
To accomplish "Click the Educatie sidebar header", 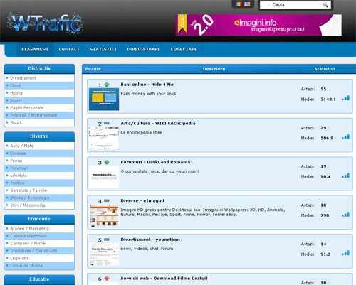I will 39,279.
